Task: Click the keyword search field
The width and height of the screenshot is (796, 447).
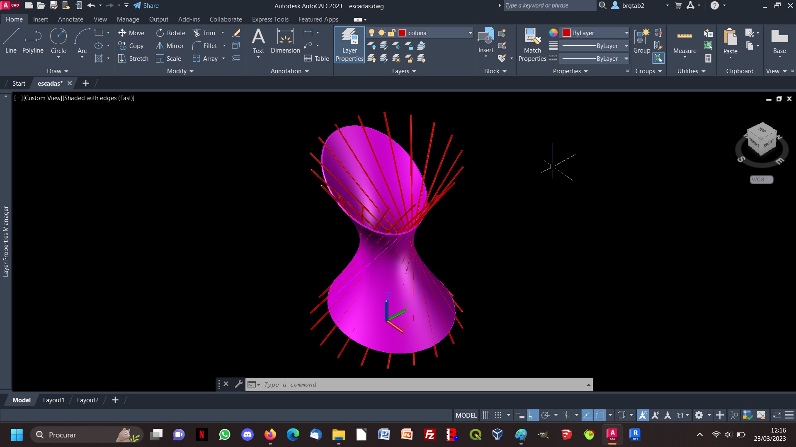Action: point(549,6)
